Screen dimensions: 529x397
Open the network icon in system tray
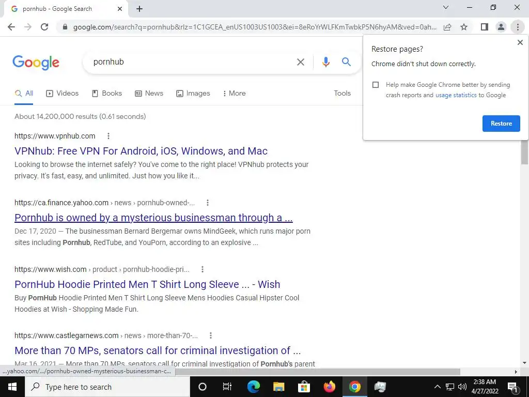click(450, 387)
